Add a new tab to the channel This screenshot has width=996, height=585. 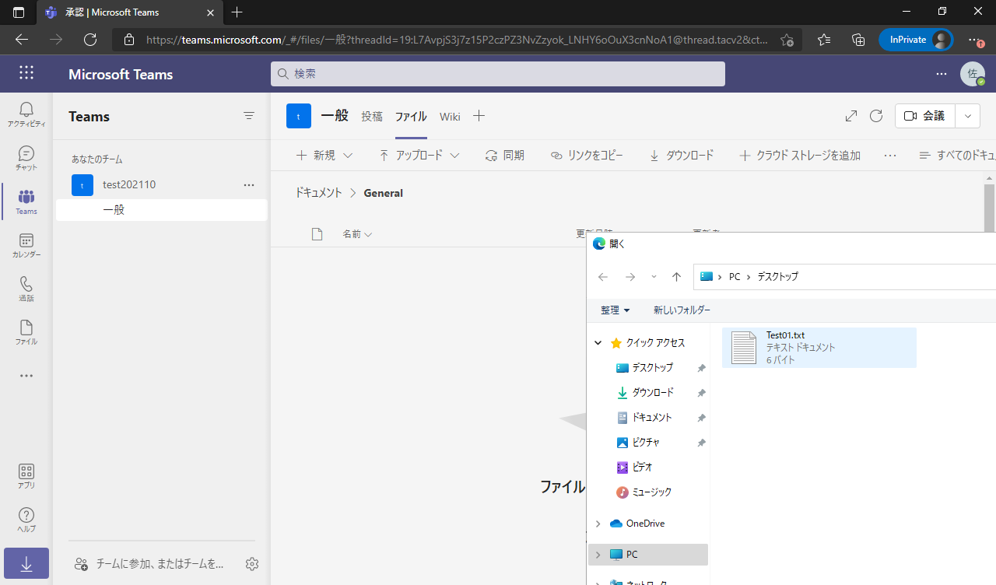[x=479, y=116]
